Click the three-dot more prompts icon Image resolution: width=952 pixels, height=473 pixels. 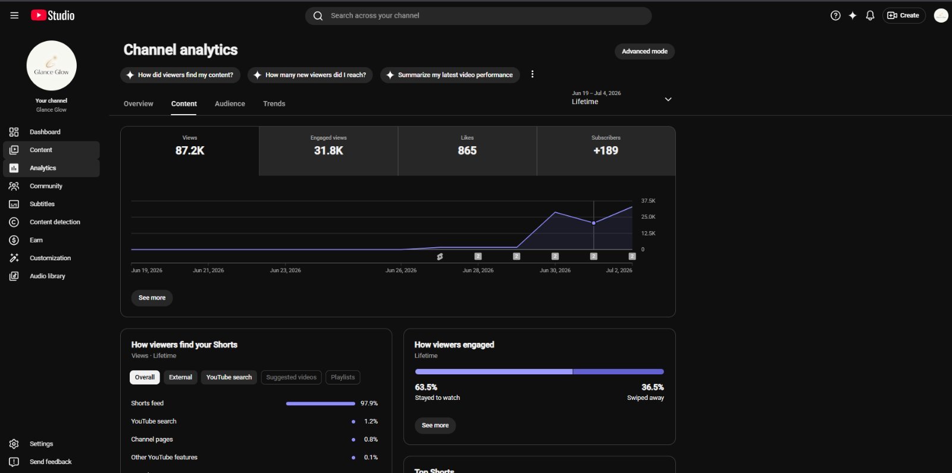533,74
